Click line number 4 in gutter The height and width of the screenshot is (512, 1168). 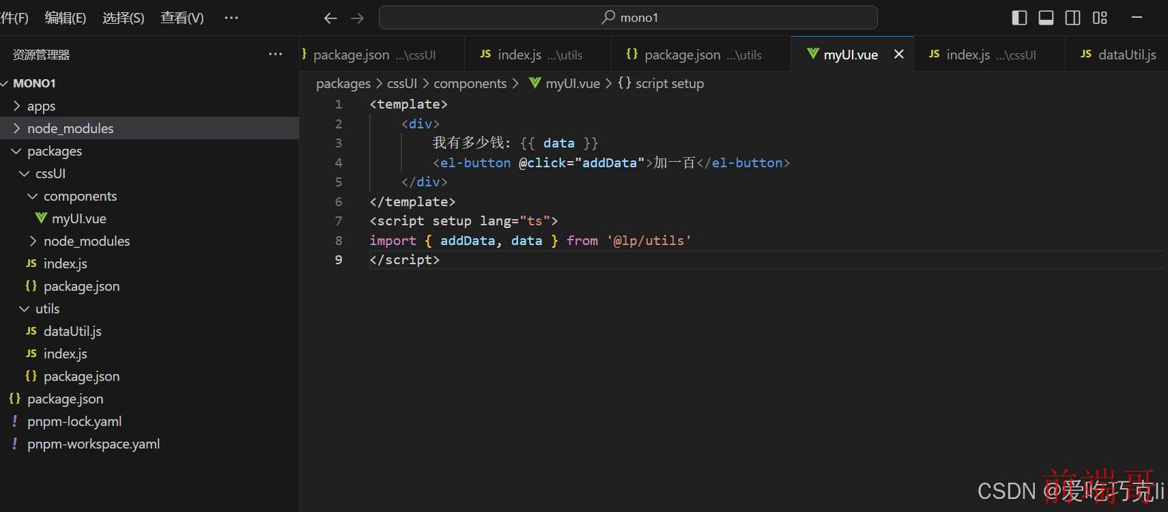point(339,163)
